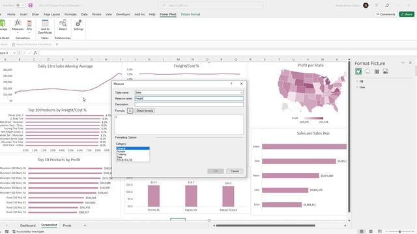Open the KPIs ribbon button
This screenshot has height=234, width=417.
[29, 27]
